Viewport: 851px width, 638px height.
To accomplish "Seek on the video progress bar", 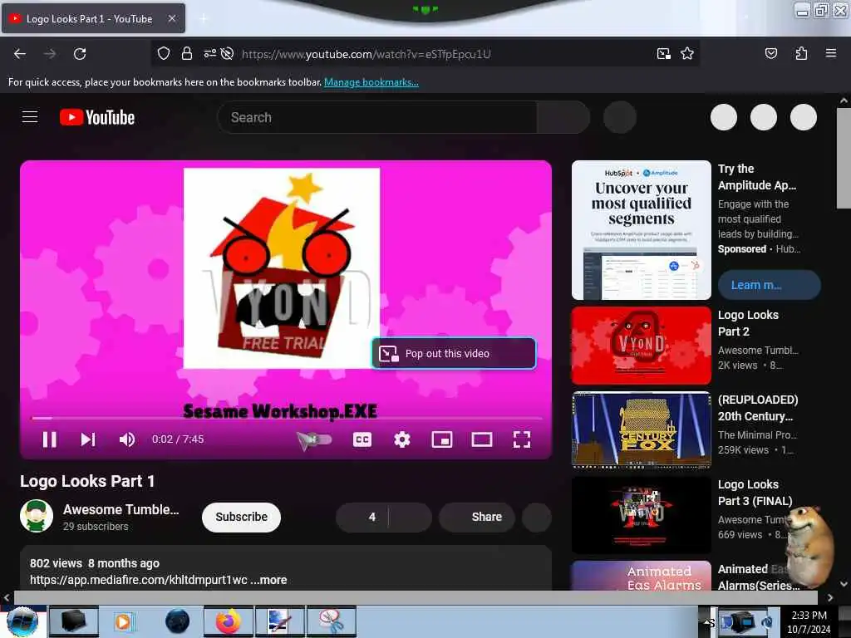I will tap(287, 419).
